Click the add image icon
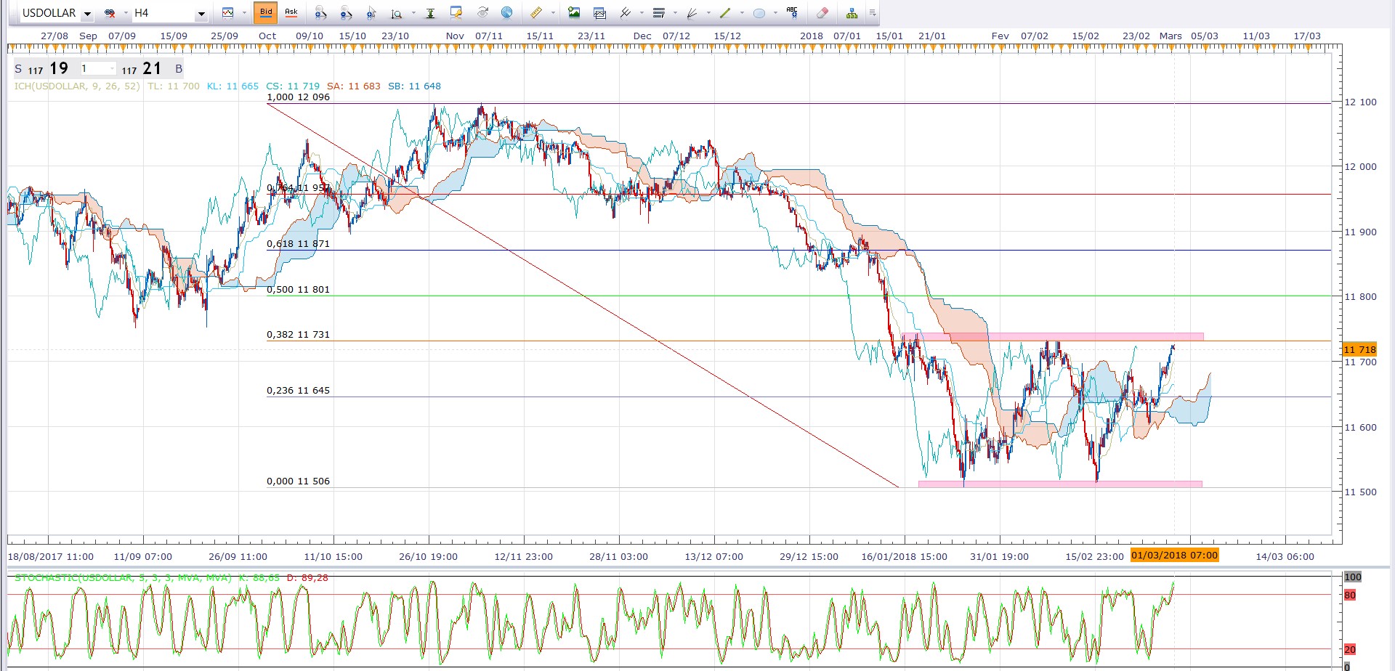 (x=574, y=13)
